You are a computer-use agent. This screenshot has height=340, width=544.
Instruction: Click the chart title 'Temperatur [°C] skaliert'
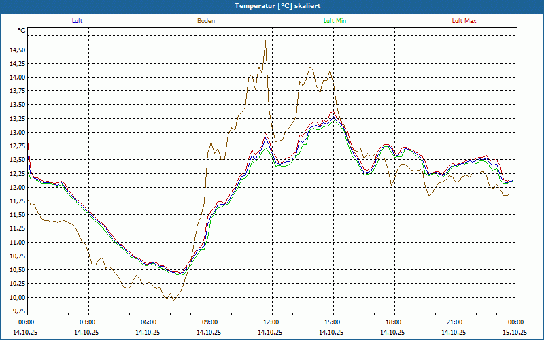[272, 5]
